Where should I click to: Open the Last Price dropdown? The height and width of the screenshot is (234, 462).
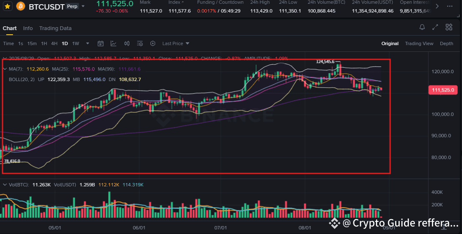[x=175, y=43]
